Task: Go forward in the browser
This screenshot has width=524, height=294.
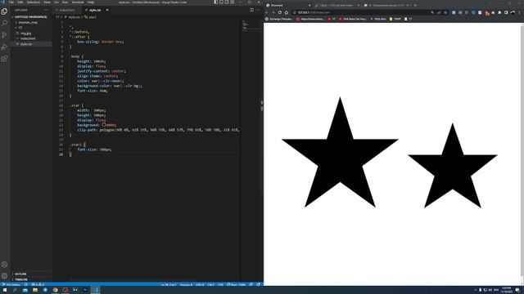Action: (x=273, y=13)
